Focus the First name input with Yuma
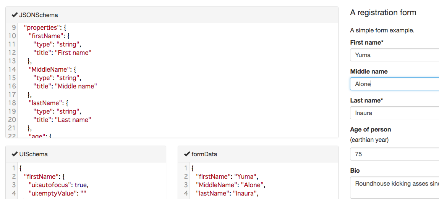Image resolution: width=439 pixels, height=199 pixels. coord(394,55)
